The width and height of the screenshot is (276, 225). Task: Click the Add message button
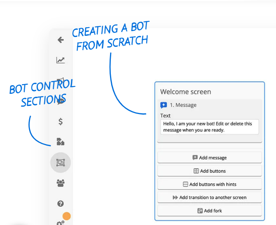210,158
